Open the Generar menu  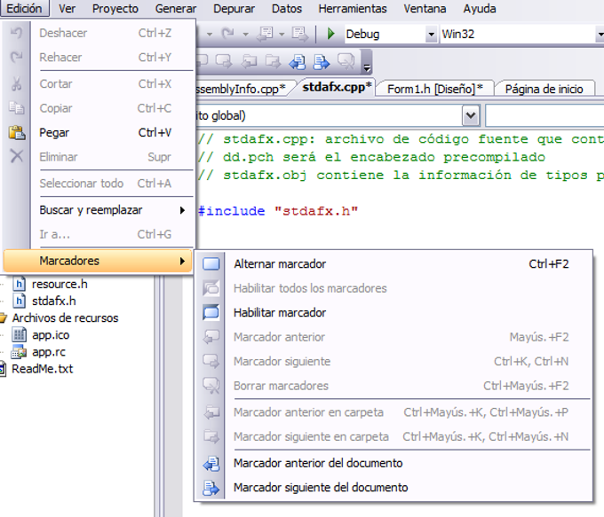[x=176, y=9]
